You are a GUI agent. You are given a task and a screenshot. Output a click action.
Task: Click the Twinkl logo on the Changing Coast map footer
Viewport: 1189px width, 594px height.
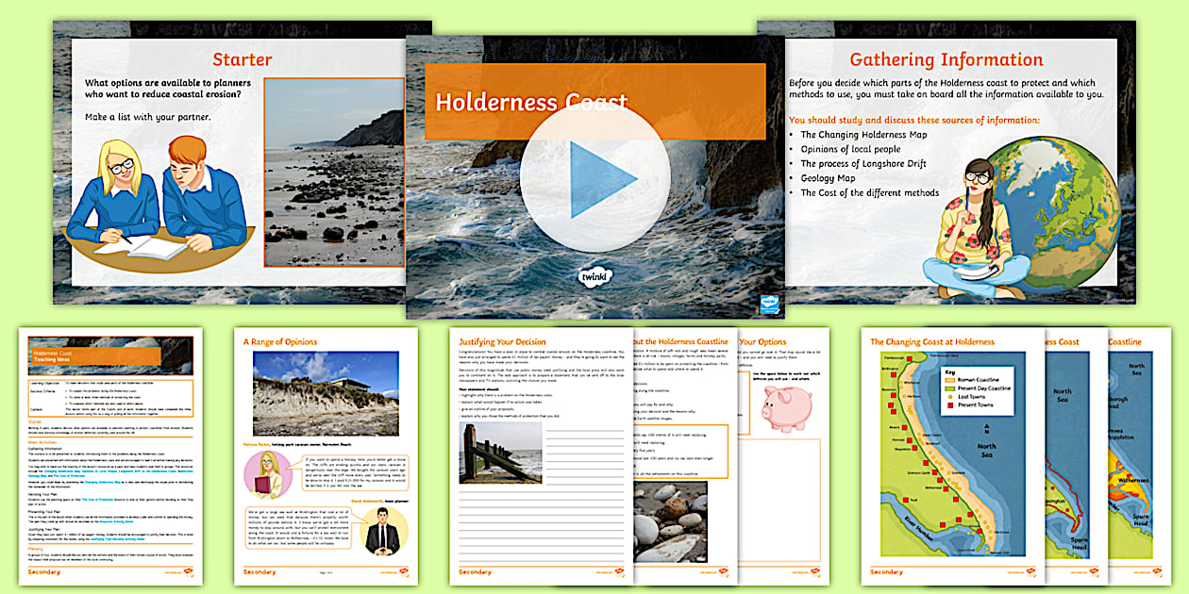(1033, 571)
